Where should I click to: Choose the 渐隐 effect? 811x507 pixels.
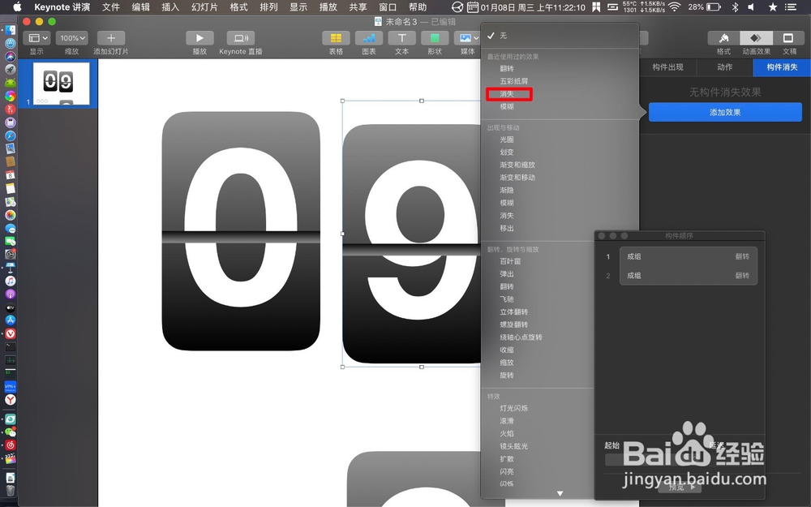[507, 190]
